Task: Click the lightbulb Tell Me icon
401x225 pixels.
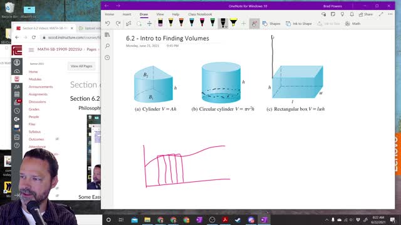Action: [x=343, y=14]
